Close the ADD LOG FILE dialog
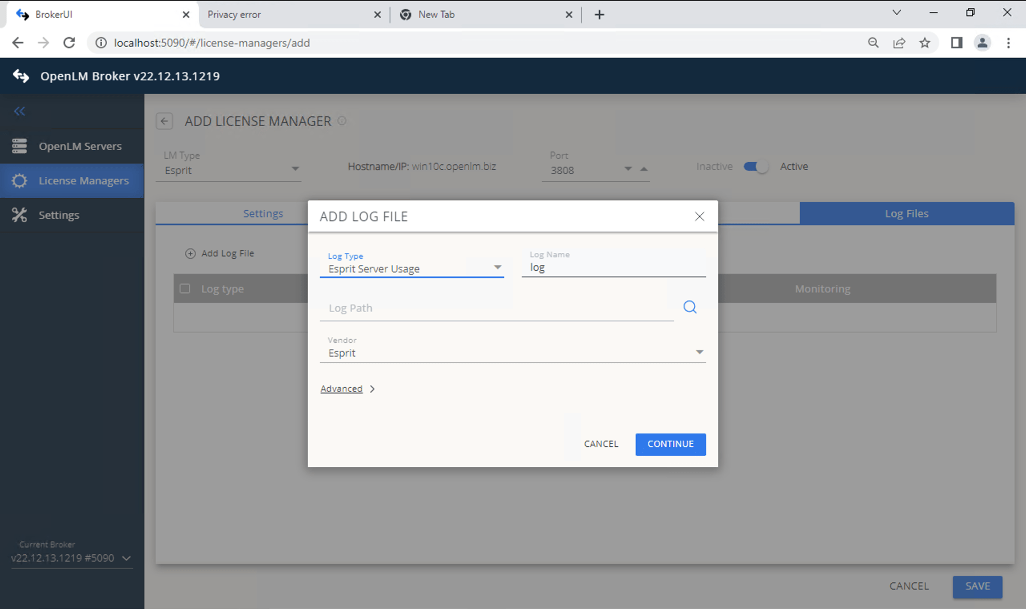The width and height of the screenshot is (1026, 609). point(699,216)
